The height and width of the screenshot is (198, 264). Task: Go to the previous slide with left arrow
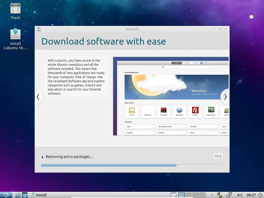click(x=38, y=97)
